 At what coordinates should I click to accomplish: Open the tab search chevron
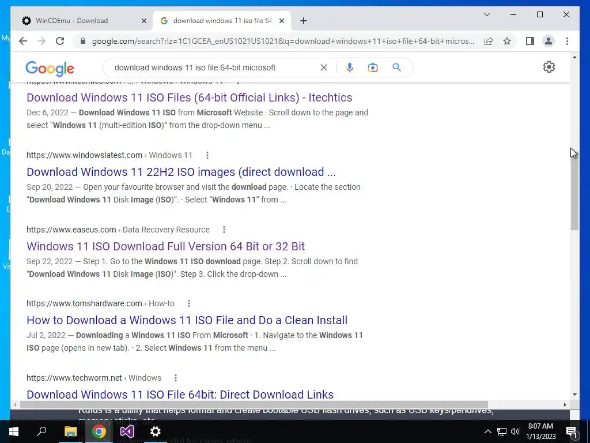(486, 14)
